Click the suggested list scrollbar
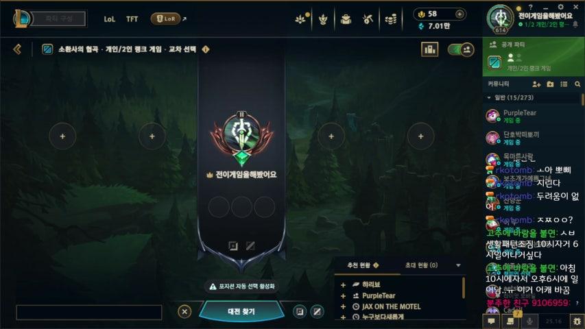Image resolution: width=585 pixels, height=329 pixels. coord(464,288)
